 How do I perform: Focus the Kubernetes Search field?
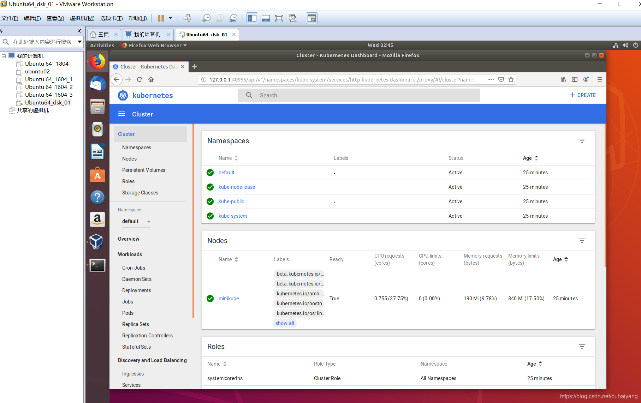pyautogui.click(x=359, y=95)
